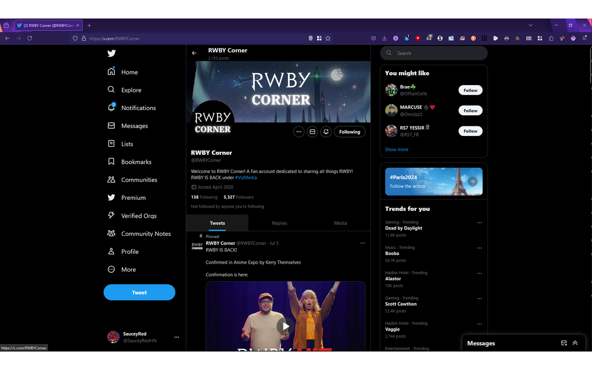Open the #Paris2024 promo arrow
The height and width of the screenshot is (370, 592).
tap(472, 182)
